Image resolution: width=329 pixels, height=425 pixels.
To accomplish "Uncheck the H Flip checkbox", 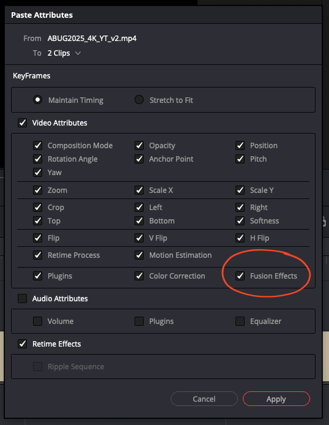I will 240,238.
